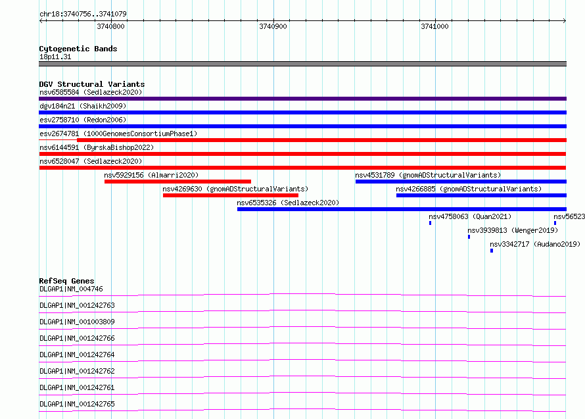Select the red nsv5929156 variant bar
This screenshot has width=585, height=419.
tap(177, 182)
